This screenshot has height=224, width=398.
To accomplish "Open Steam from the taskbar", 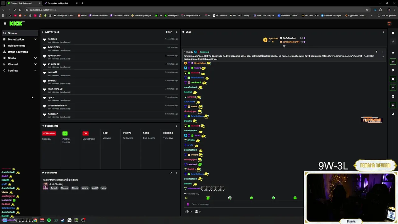I will 62,220.
